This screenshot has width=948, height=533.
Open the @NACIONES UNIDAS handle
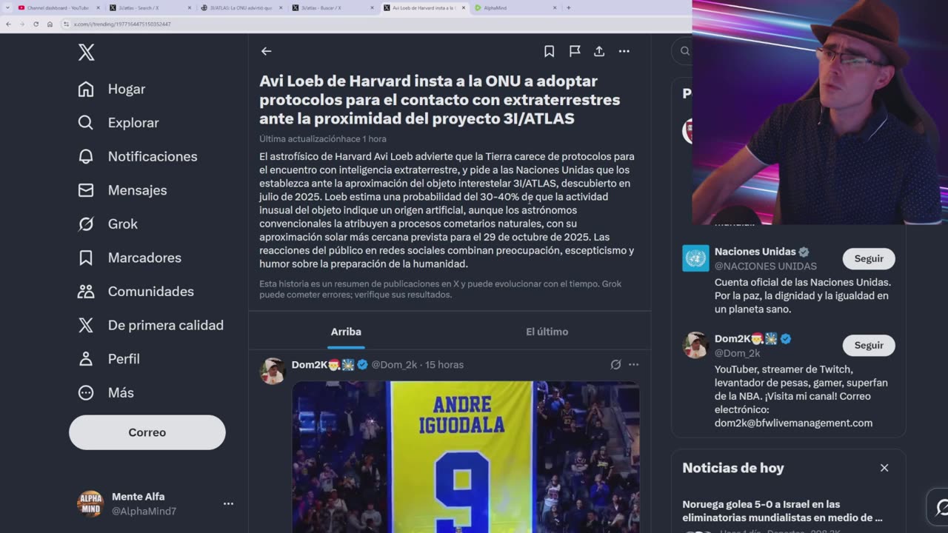(765, 266)
